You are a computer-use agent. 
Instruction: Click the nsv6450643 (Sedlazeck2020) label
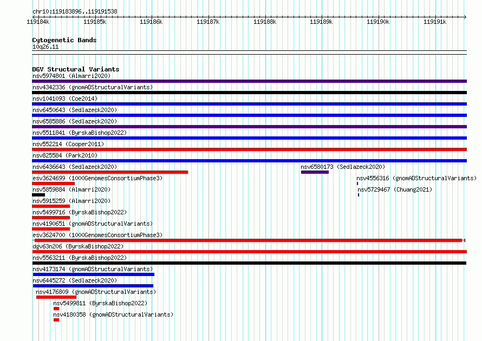[75, 110]
